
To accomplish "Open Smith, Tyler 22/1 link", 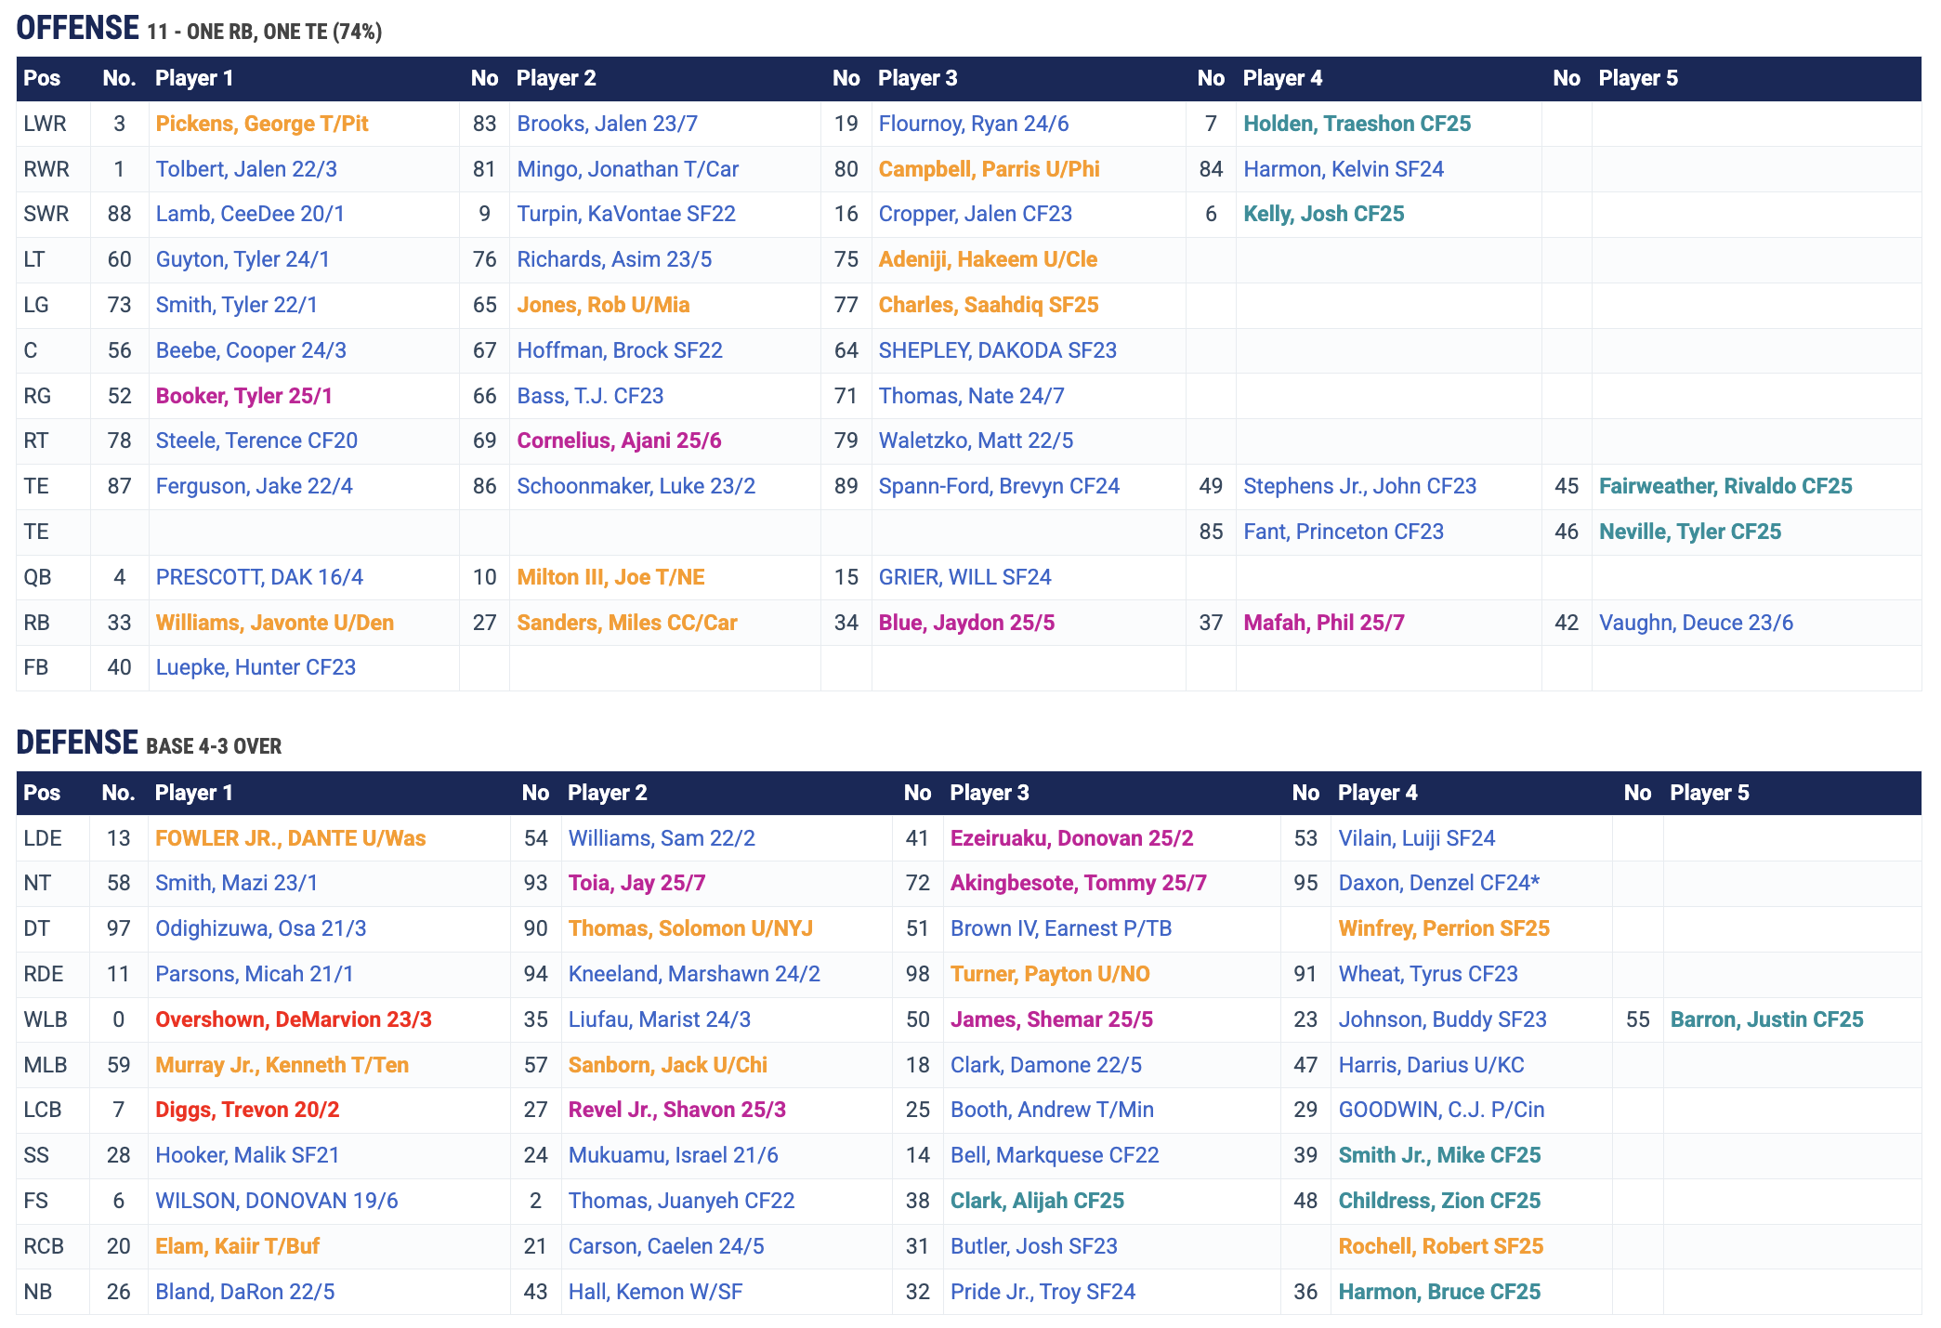I will (237, 305).
